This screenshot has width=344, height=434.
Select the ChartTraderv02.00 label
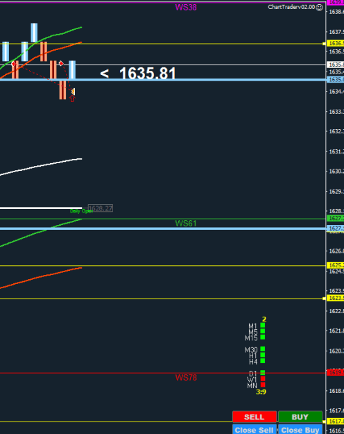point(291,7)
